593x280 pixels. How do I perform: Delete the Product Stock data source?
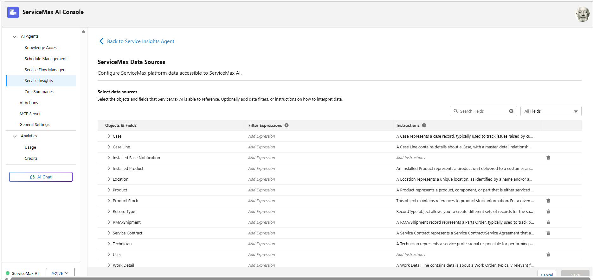(548, 201)
